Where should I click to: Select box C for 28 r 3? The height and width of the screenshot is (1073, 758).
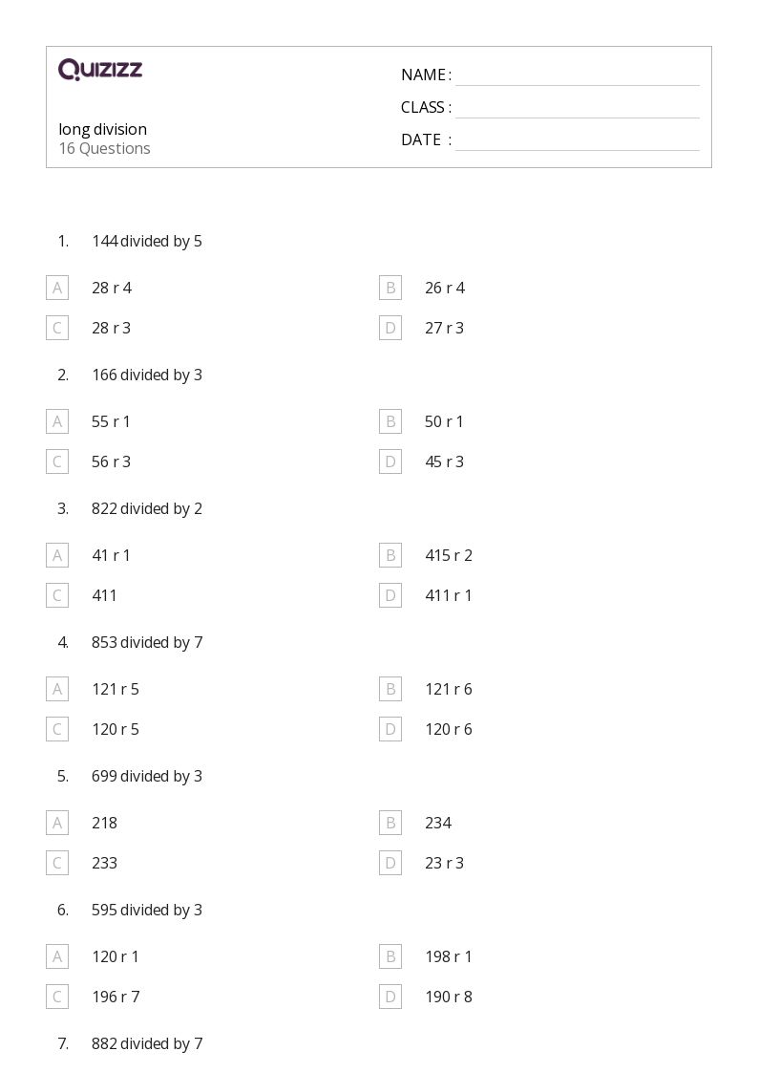tap(57, 328)
